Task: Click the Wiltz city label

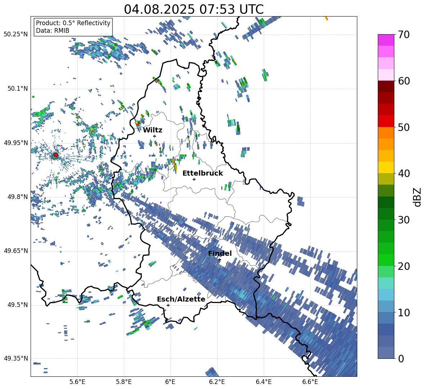Action: tap(153, 130)
